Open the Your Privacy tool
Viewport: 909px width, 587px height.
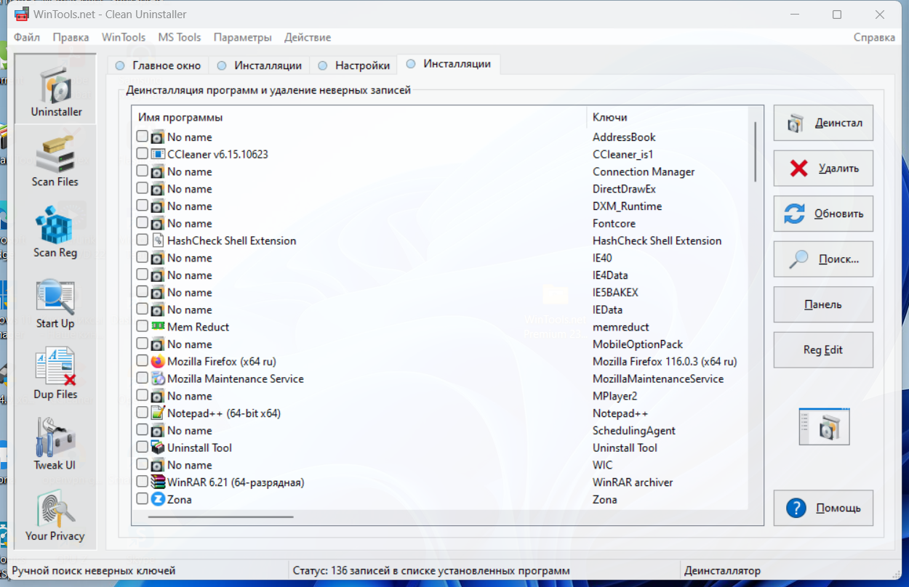pos(55,516)
